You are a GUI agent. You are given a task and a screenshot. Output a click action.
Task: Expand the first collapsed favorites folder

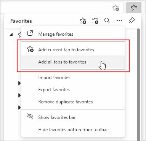point(19,83)
